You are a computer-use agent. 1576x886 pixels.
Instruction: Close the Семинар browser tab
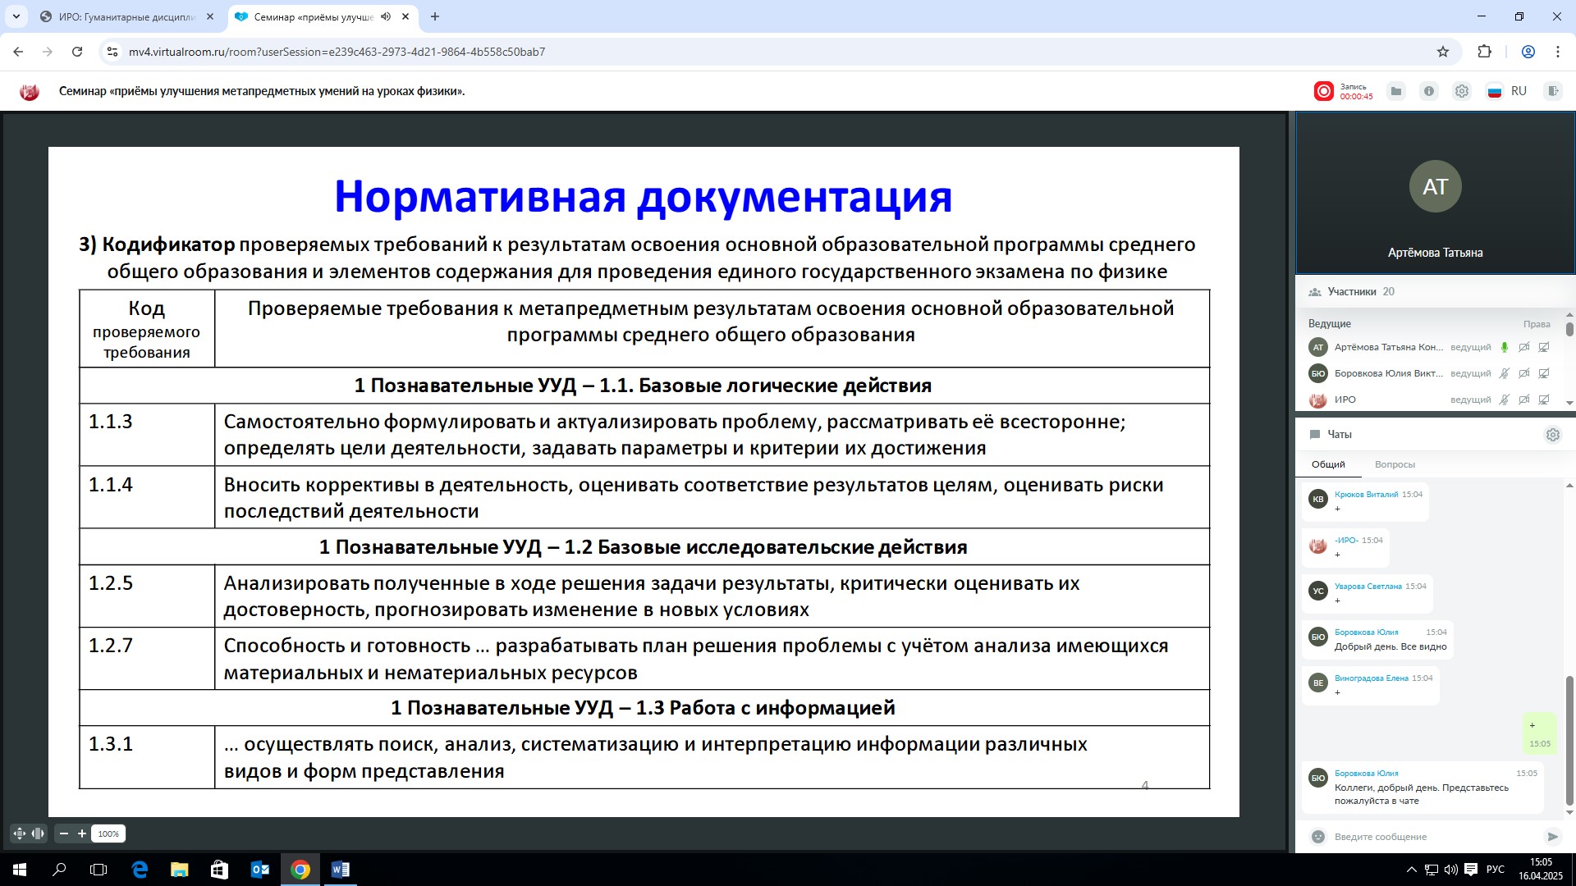(405, 16)
